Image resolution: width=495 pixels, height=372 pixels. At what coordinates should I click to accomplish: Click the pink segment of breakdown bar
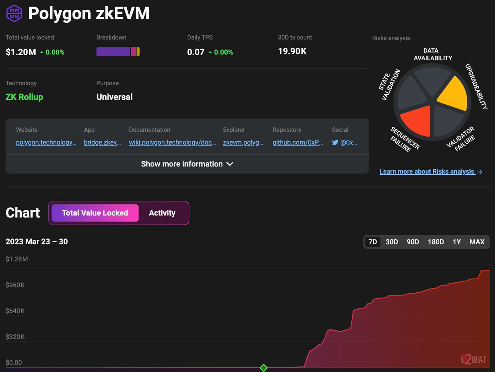(133, 51)
